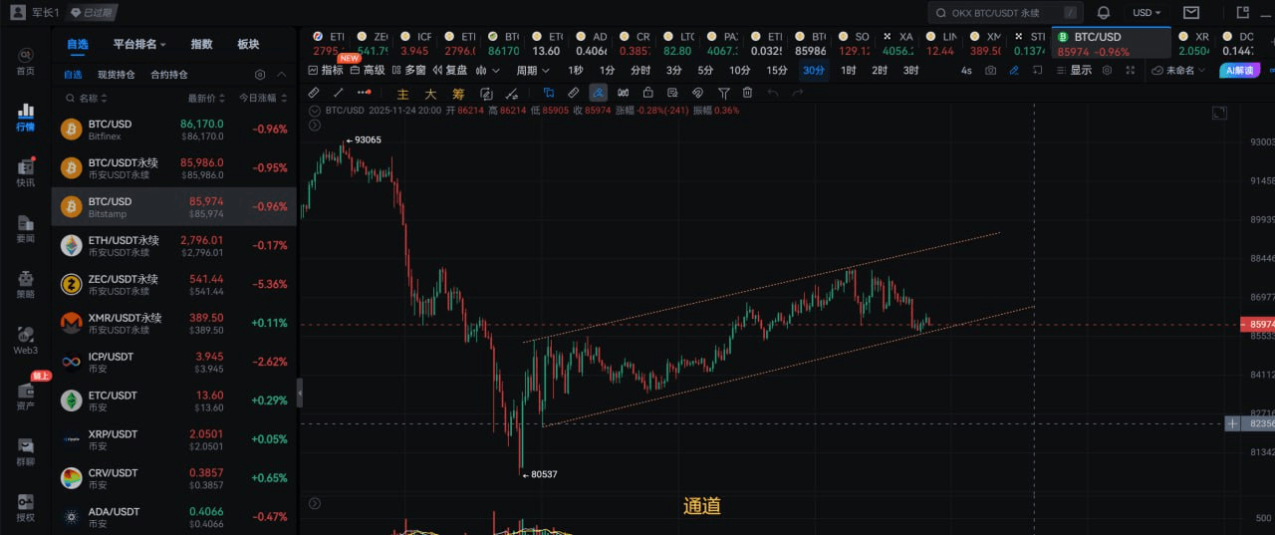1275x535 pixels.
Task: Switch to the 板块 tab
Action: (248, 44)
